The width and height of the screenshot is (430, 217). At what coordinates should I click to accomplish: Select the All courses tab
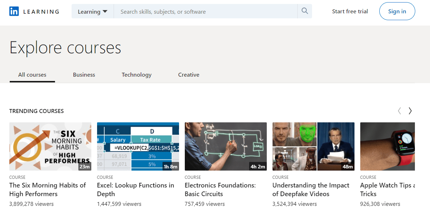(32, 75)
